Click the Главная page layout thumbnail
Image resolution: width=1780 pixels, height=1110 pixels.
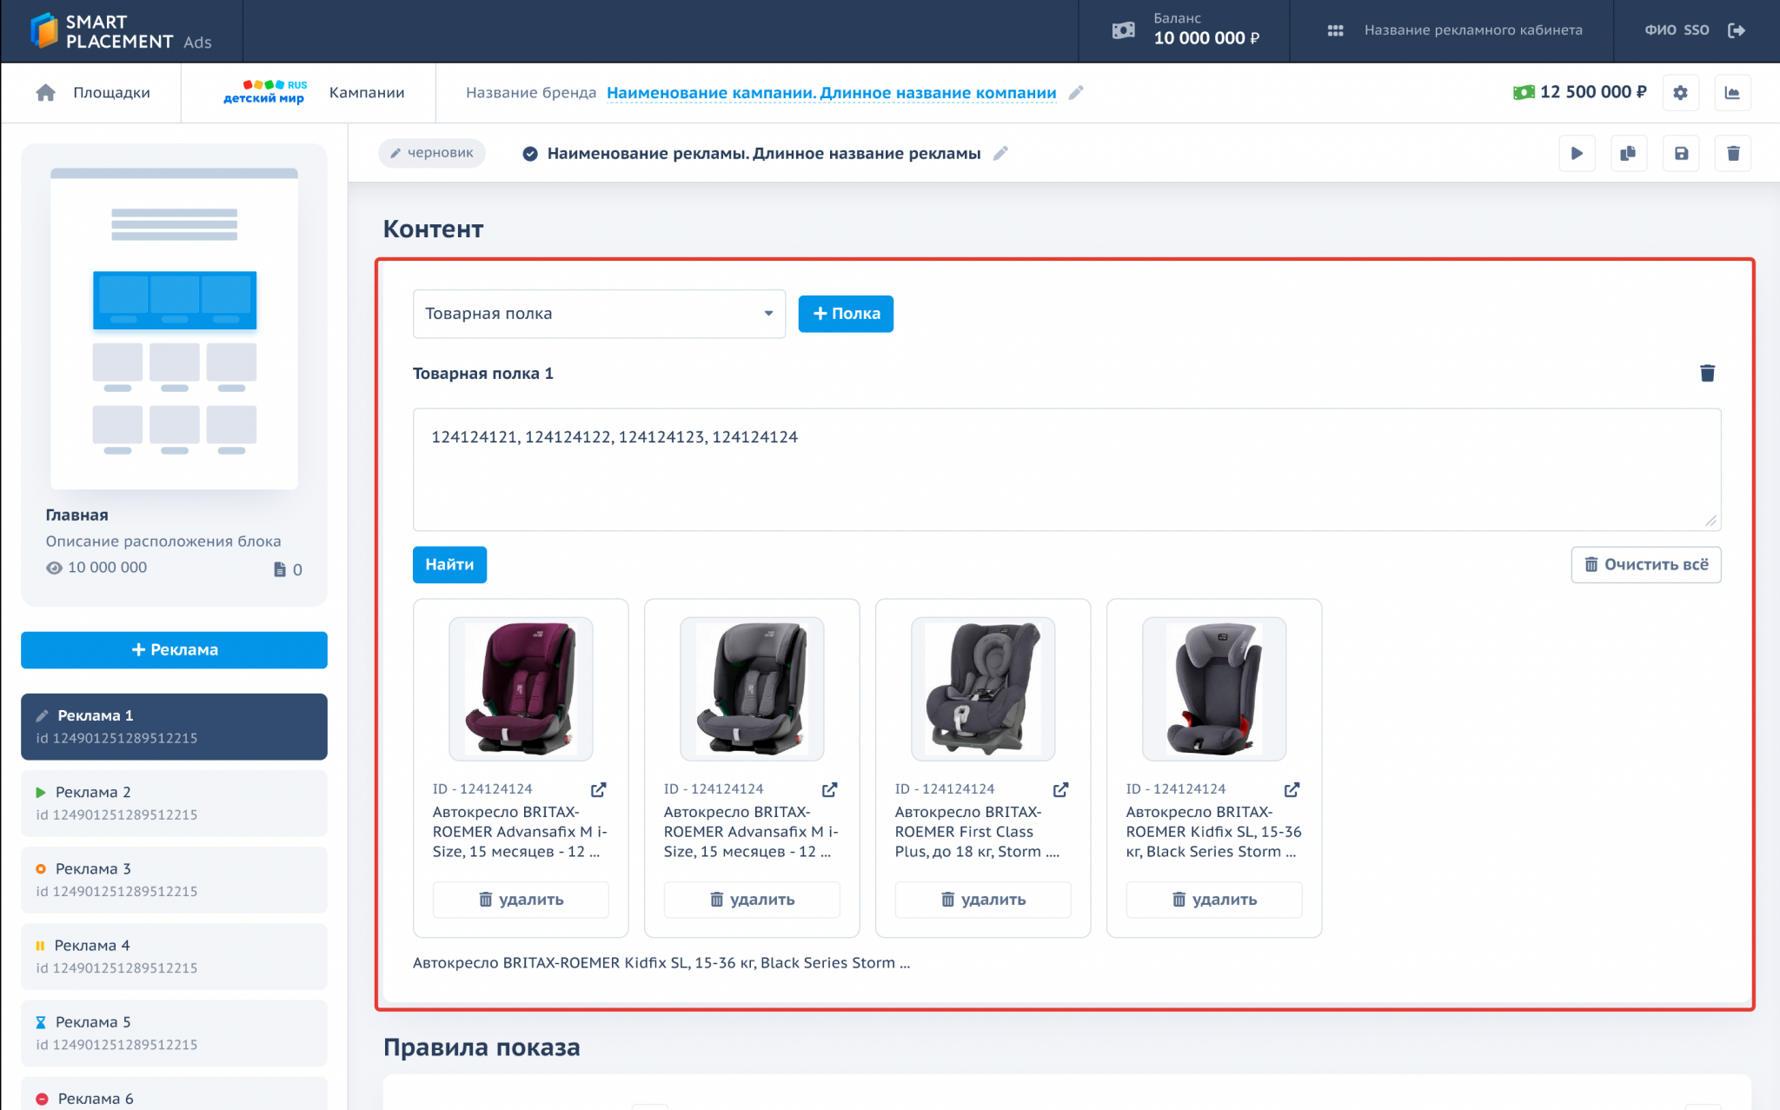(x=174, y=328)
